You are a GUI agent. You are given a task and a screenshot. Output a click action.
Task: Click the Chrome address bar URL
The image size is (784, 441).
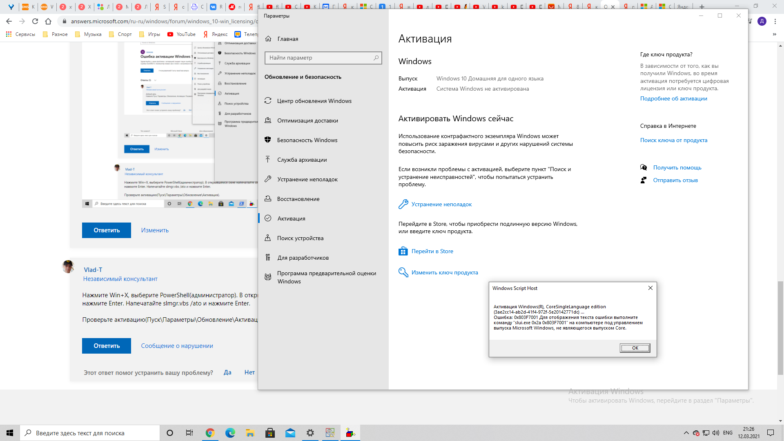pos(164,21)
